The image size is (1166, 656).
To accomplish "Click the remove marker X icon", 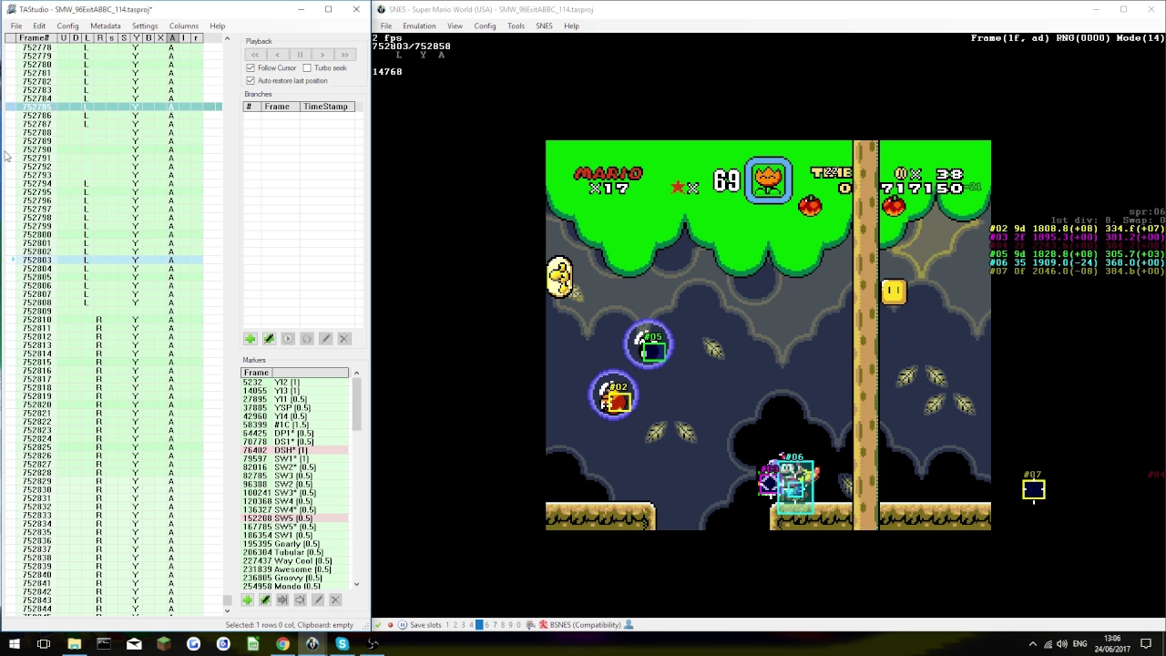I will [335, 600].
